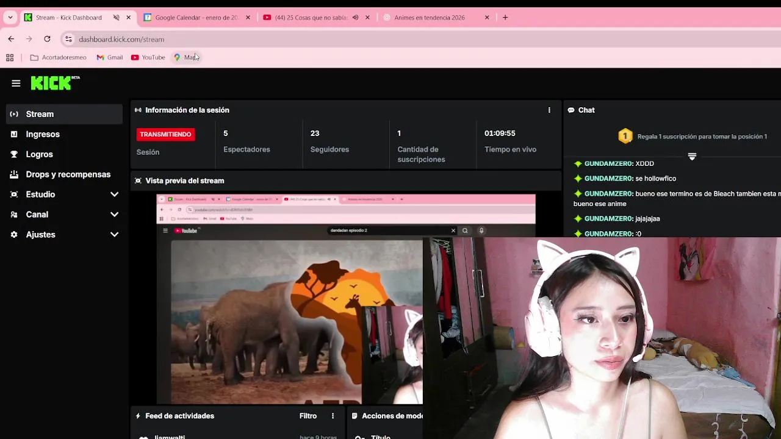The height and width of the screenshot is (439, 781).
Task: Open the Maps bookmark
Action: coord(186,57)
